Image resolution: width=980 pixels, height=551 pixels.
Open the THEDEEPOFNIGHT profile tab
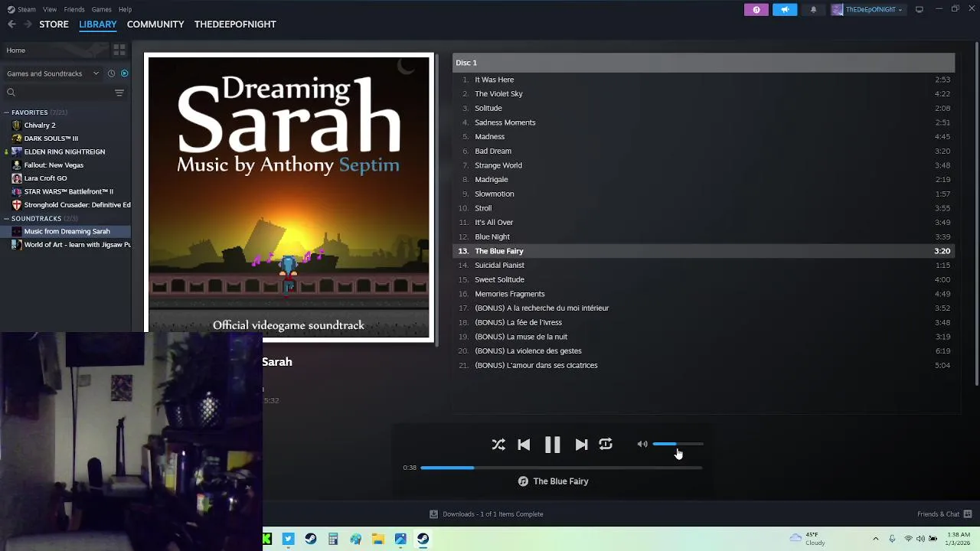[x=235, y=24]
